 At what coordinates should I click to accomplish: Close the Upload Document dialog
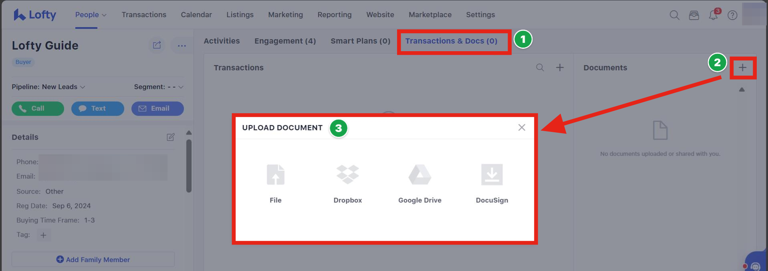click(x=521, y=128)
